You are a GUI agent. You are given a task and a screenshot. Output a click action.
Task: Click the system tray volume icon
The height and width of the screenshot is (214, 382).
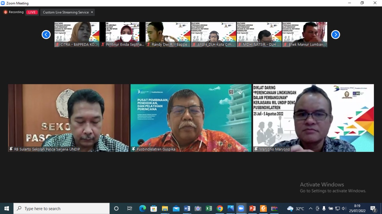tap(344, 209)
